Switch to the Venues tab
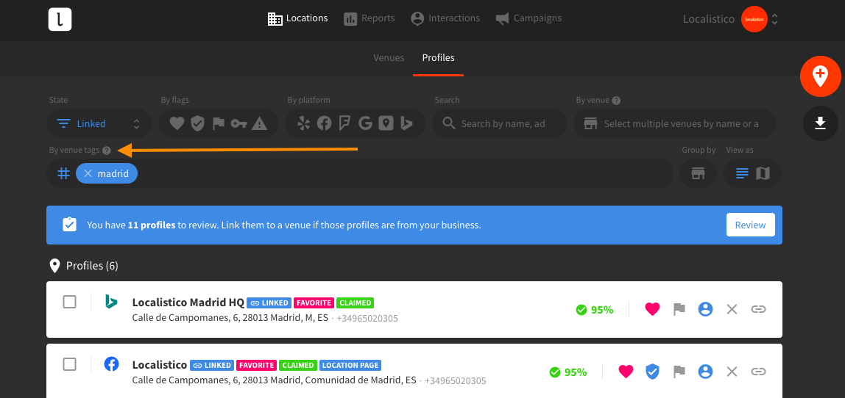 click(389, 57)
